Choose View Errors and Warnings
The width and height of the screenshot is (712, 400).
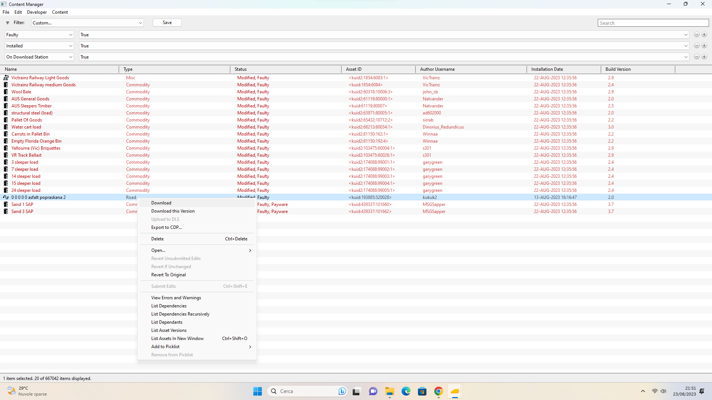point(197,298)
